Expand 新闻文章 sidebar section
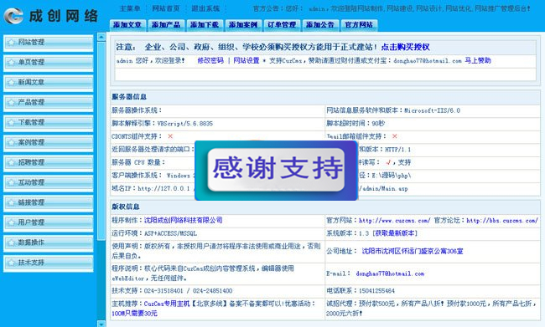Viewport: 545px width, 327px height. click(49, 83)
